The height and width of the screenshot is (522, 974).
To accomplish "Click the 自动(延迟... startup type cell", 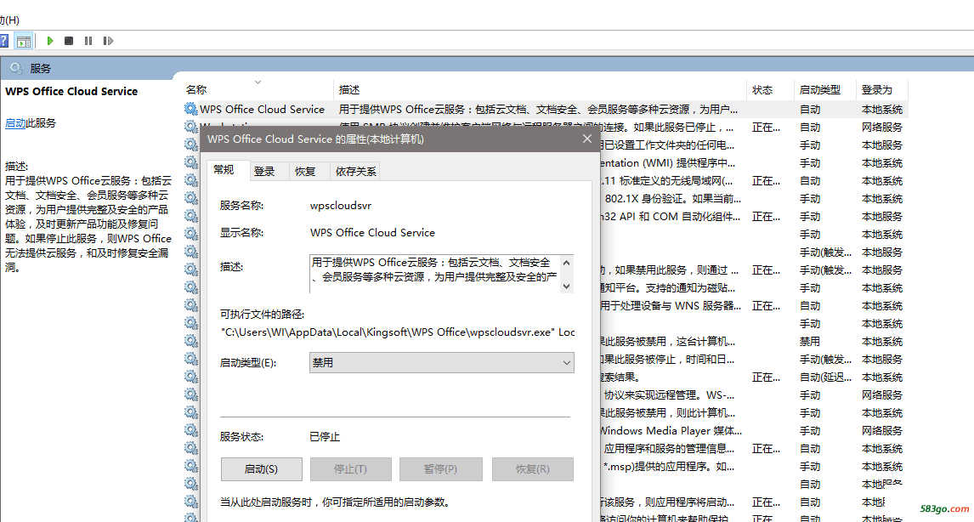I will (x=825, y=377).
